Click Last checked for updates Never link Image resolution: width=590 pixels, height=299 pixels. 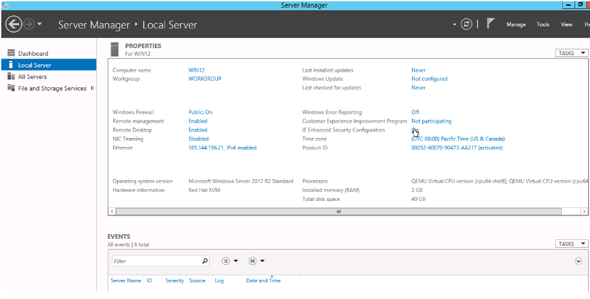(x=418, y=87)
